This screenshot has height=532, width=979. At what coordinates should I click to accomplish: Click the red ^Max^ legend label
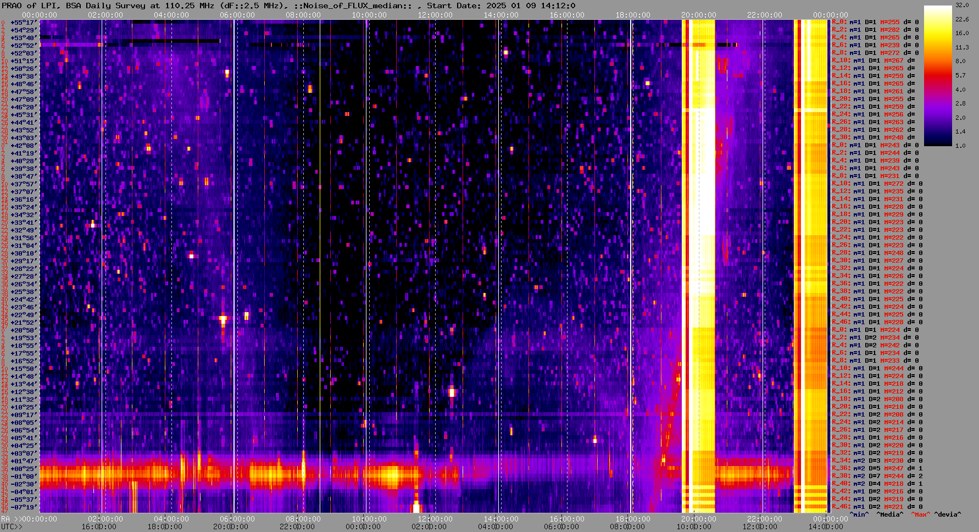point(921,514)
